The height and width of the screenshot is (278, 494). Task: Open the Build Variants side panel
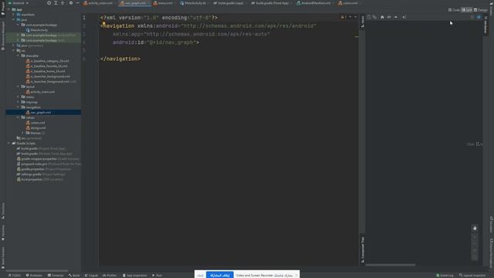(x=3, y=257)
